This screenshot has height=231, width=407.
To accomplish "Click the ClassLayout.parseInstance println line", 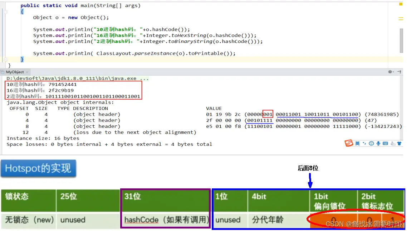I will click(134, 53).
